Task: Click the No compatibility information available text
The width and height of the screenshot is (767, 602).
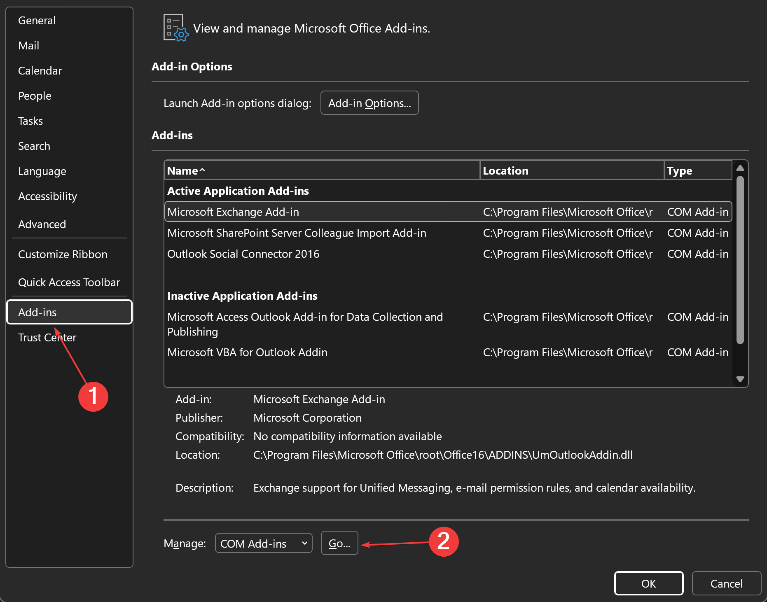Action: 347,436
